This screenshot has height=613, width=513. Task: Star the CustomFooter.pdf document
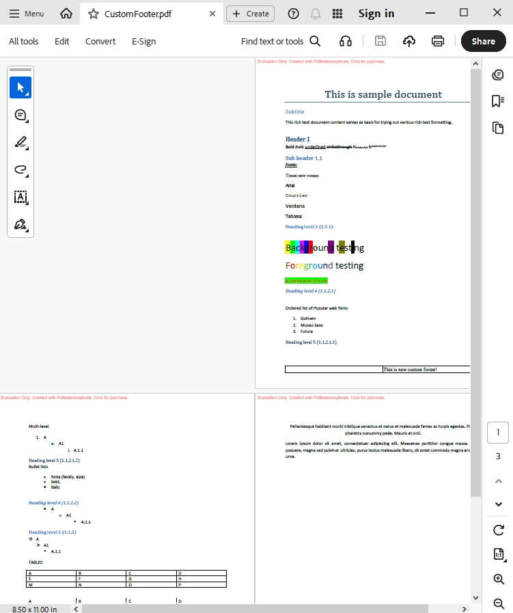tap(94, 14)
